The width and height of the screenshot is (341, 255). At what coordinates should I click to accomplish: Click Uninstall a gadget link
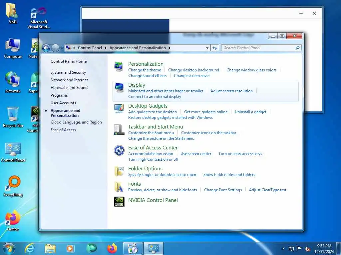pos(250,112)
